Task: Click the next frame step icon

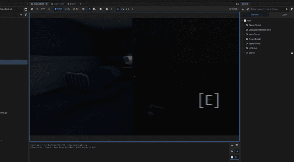Action: [x=37, y=9]
